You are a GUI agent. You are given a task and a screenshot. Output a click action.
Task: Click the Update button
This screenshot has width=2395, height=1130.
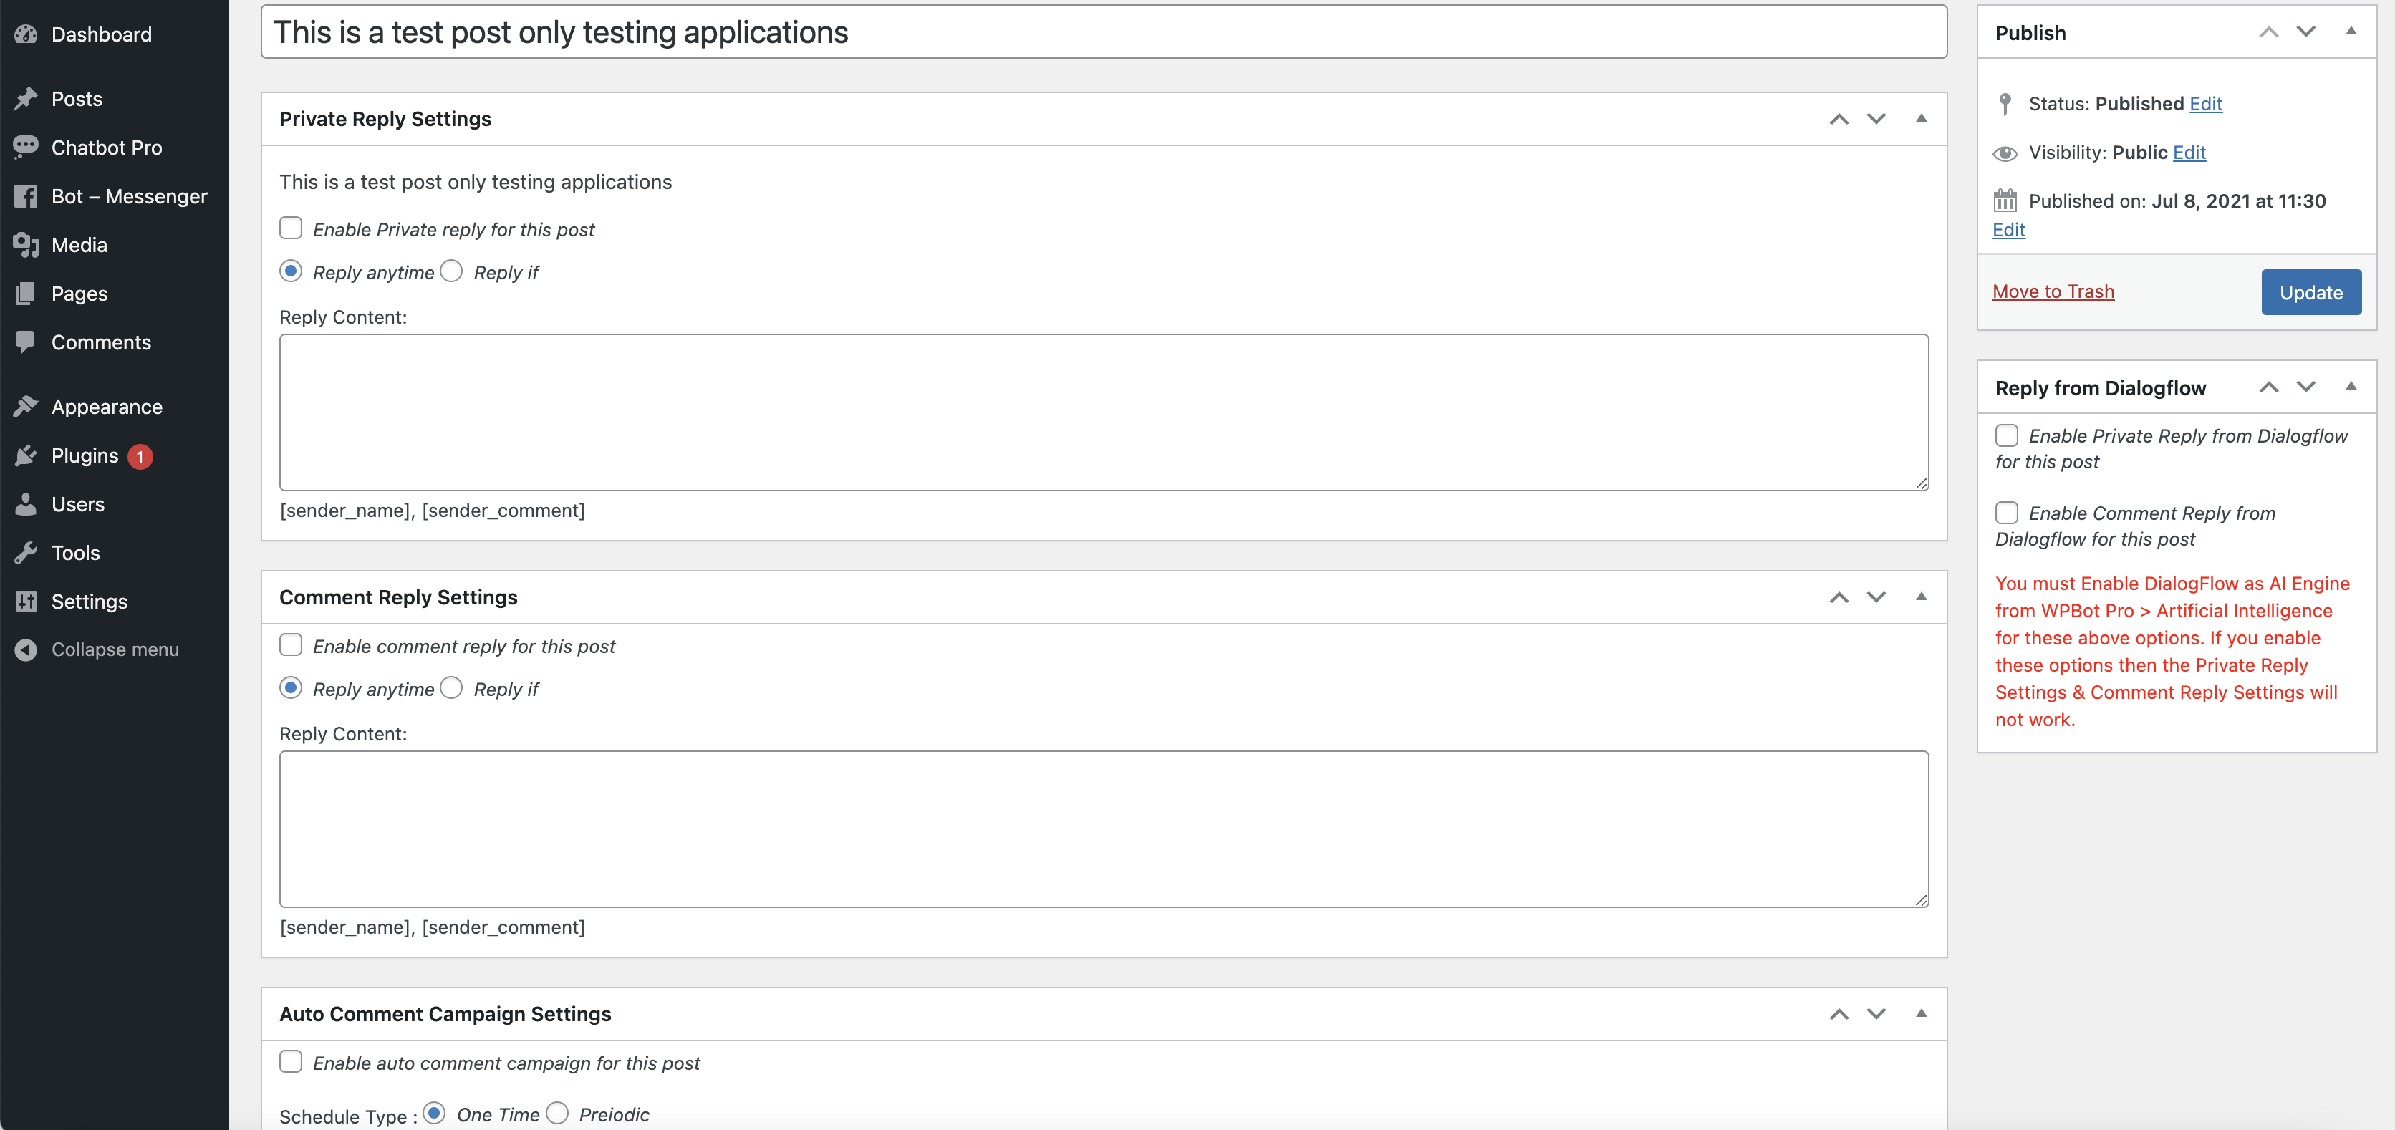(2310, 293)
